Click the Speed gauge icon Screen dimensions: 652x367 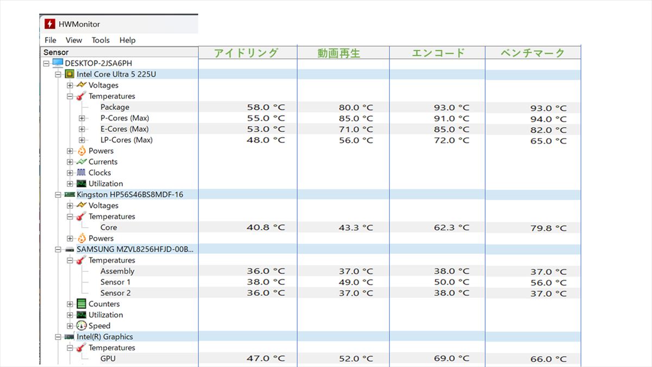point(81,326)
